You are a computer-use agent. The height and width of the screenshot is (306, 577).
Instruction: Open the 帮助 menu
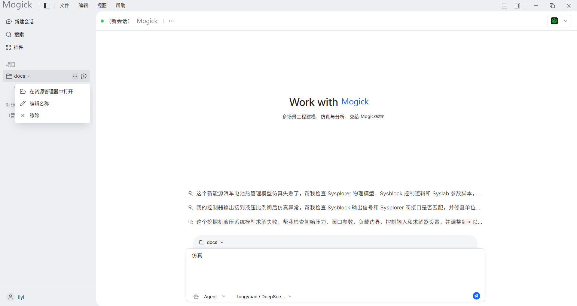pos(121,6)
